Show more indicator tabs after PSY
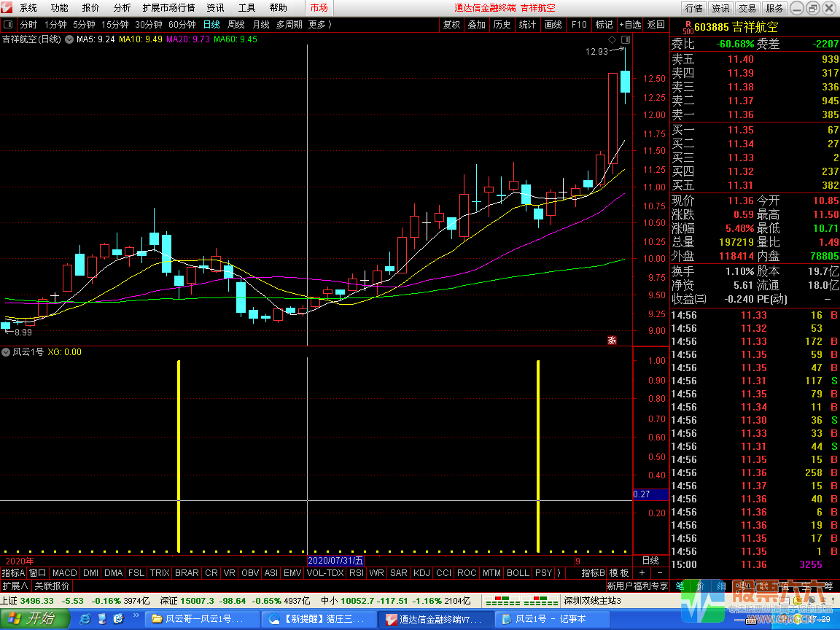The image size is (840, 630). (559, 572)
